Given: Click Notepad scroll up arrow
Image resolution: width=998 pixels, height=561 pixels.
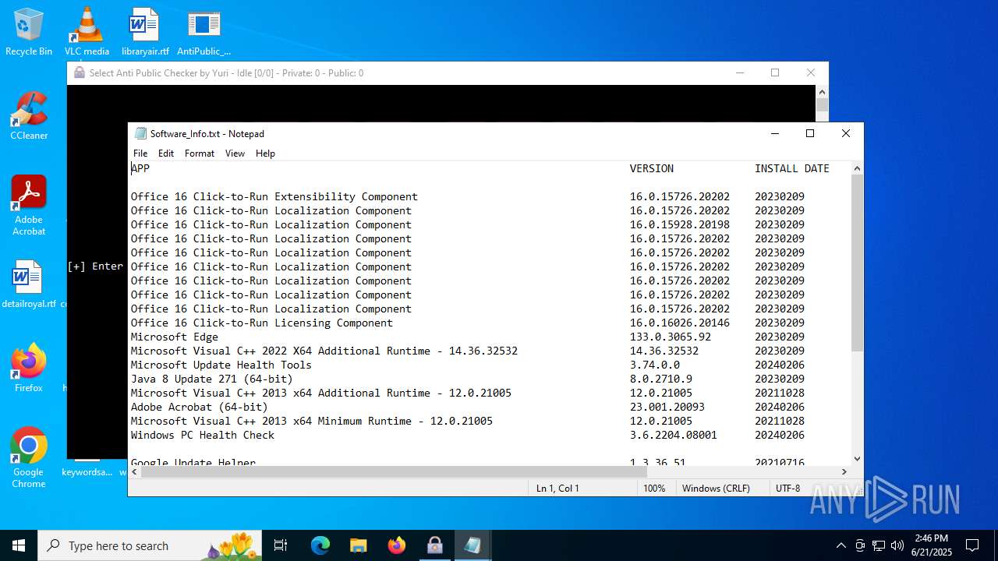Looking at the screenshot, I should pyautogui.click(x=857, y=168).
